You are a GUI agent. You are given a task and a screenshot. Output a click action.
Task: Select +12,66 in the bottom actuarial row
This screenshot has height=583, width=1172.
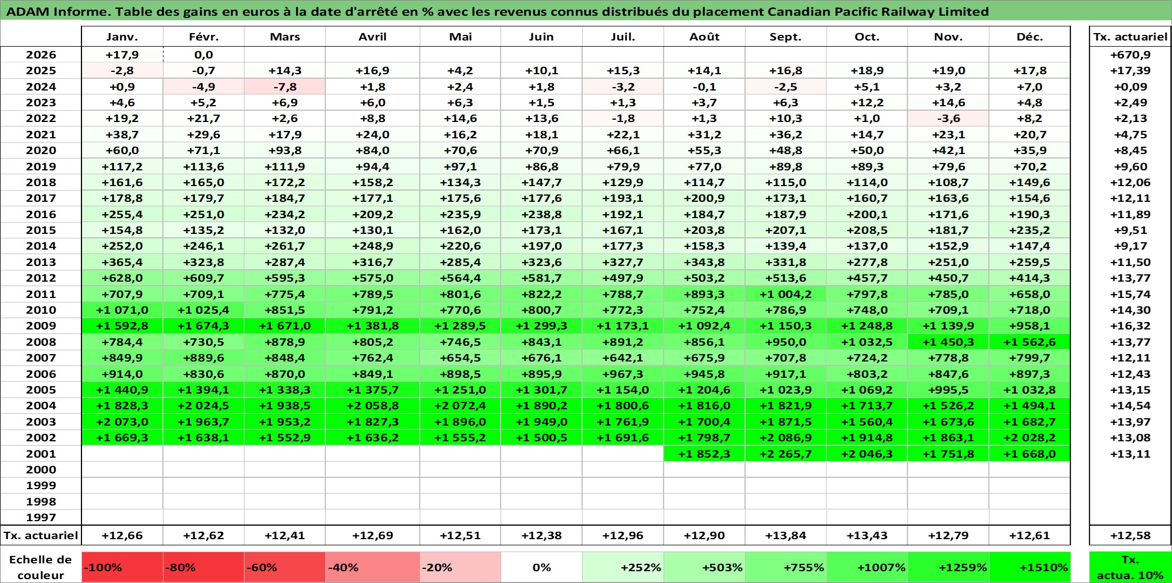pos(122,535)
